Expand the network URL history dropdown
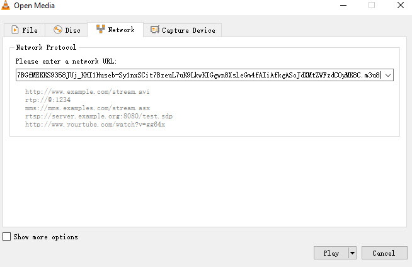This screenshot has height=267, width=412. [388, 75]
